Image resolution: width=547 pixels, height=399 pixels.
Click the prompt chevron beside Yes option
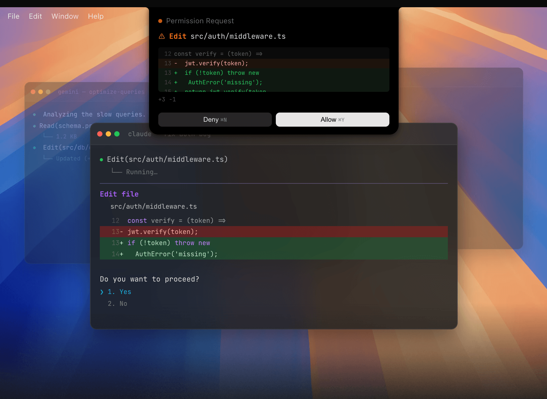click(102, 292)
